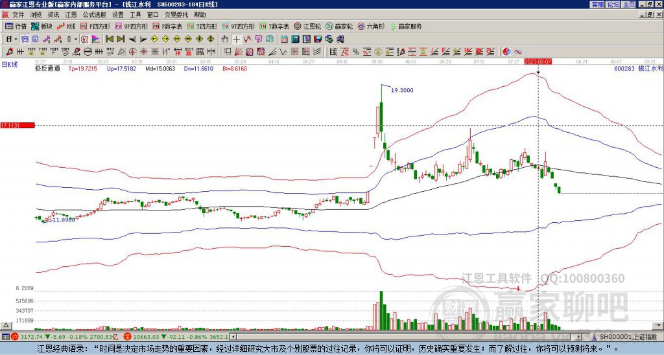Image resolution: width=664 pixels, height=355 pixels.
Task: Toggle the 权 adjustment button
Action: pos(84,40)
